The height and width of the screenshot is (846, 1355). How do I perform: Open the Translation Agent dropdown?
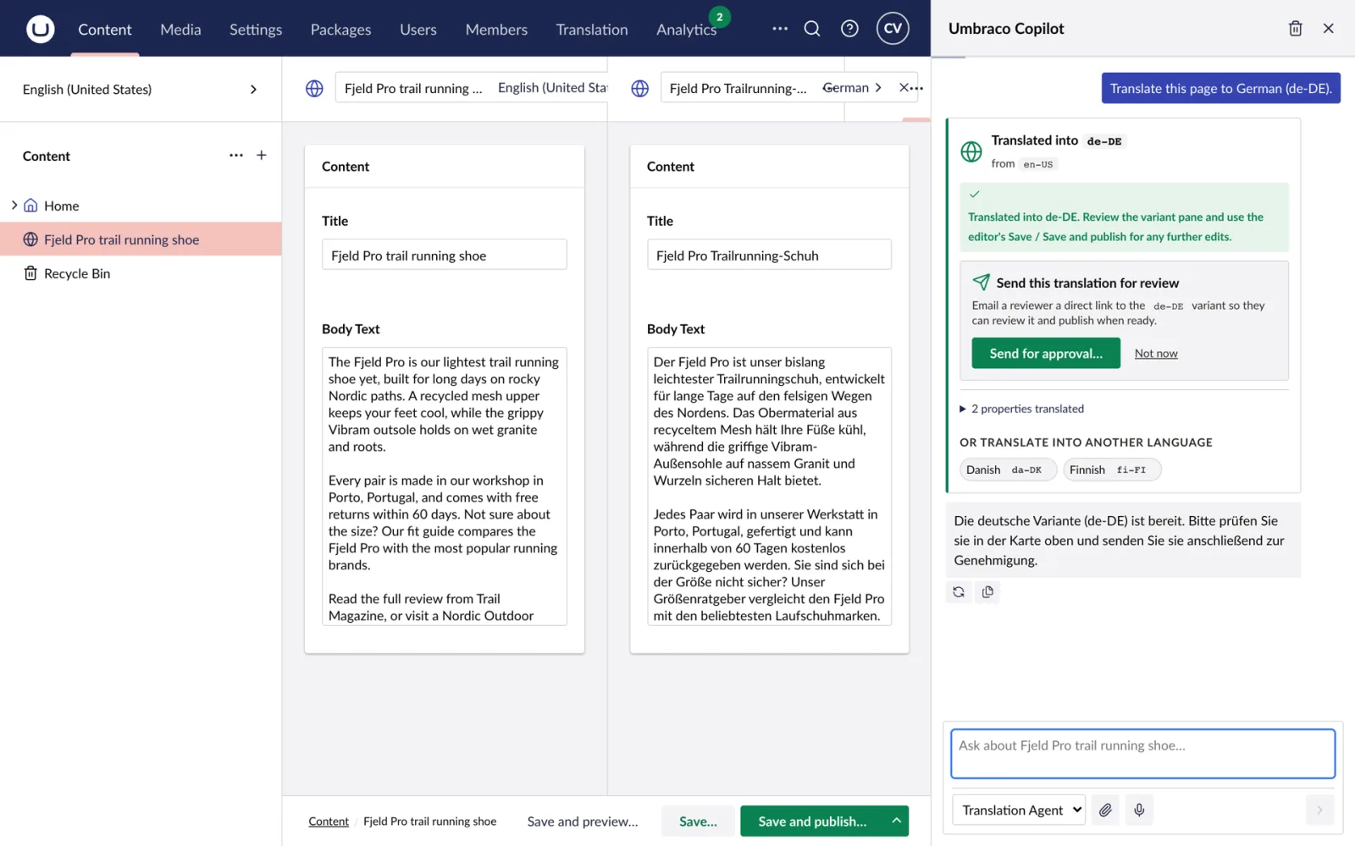pyautogui.click(x=1019, y=810)
